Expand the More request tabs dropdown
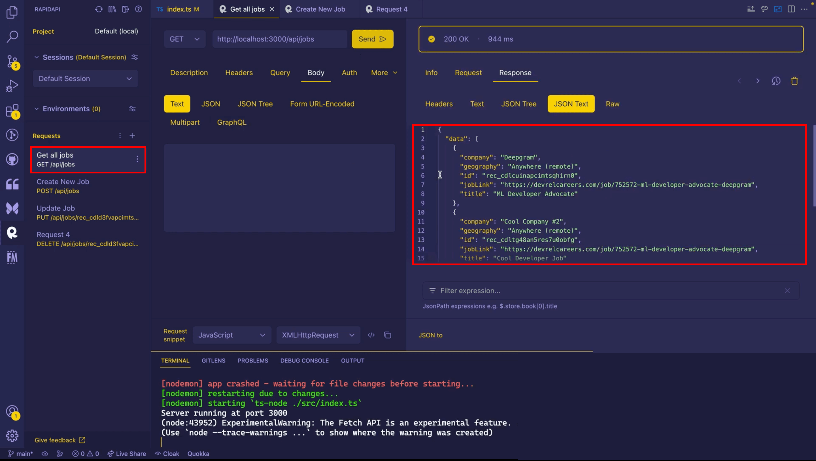 [x=384, y=73]
